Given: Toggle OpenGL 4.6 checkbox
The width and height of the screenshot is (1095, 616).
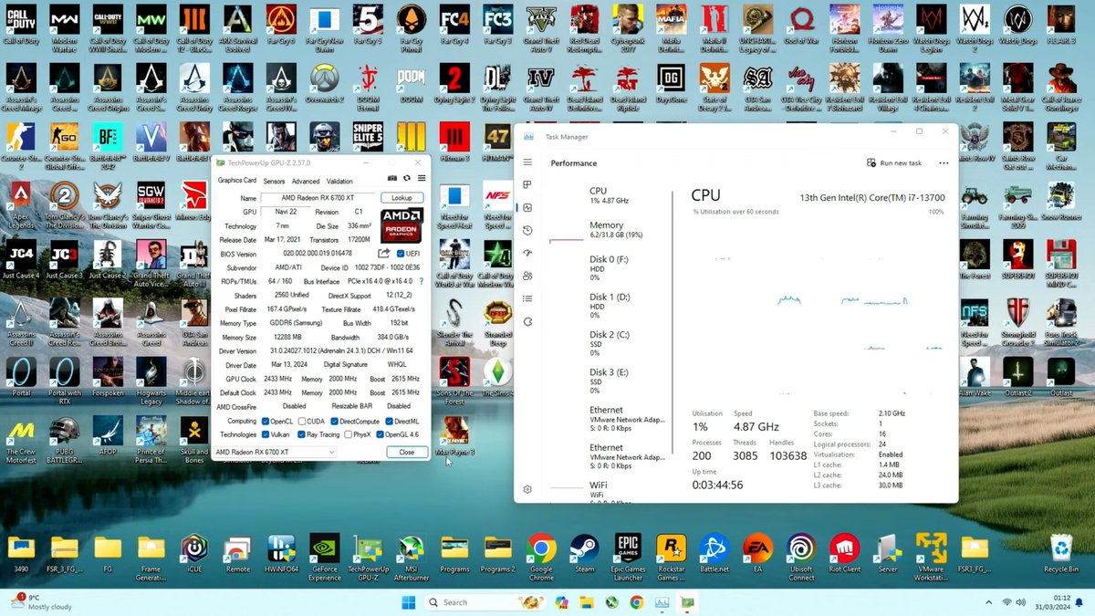Looking at the screenshot, I should tap(379, 434).
